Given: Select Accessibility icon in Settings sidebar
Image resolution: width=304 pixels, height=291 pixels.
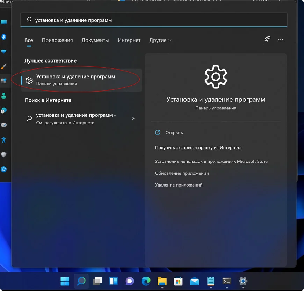Looking at the screenshot, I should pos(4,140).
